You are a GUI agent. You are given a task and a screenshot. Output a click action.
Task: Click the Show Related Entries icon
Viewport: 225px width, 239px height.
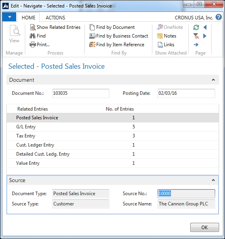tap(33, 27)
